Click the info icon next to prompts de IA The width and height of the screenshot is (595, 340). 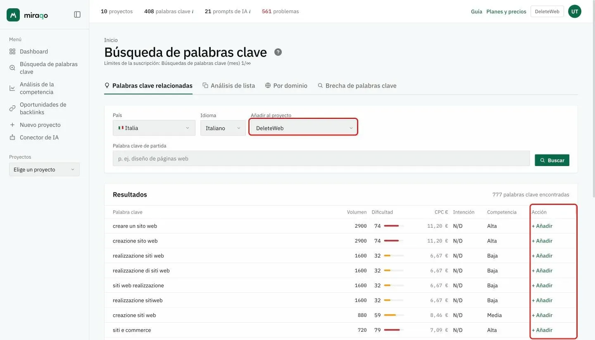250,12
